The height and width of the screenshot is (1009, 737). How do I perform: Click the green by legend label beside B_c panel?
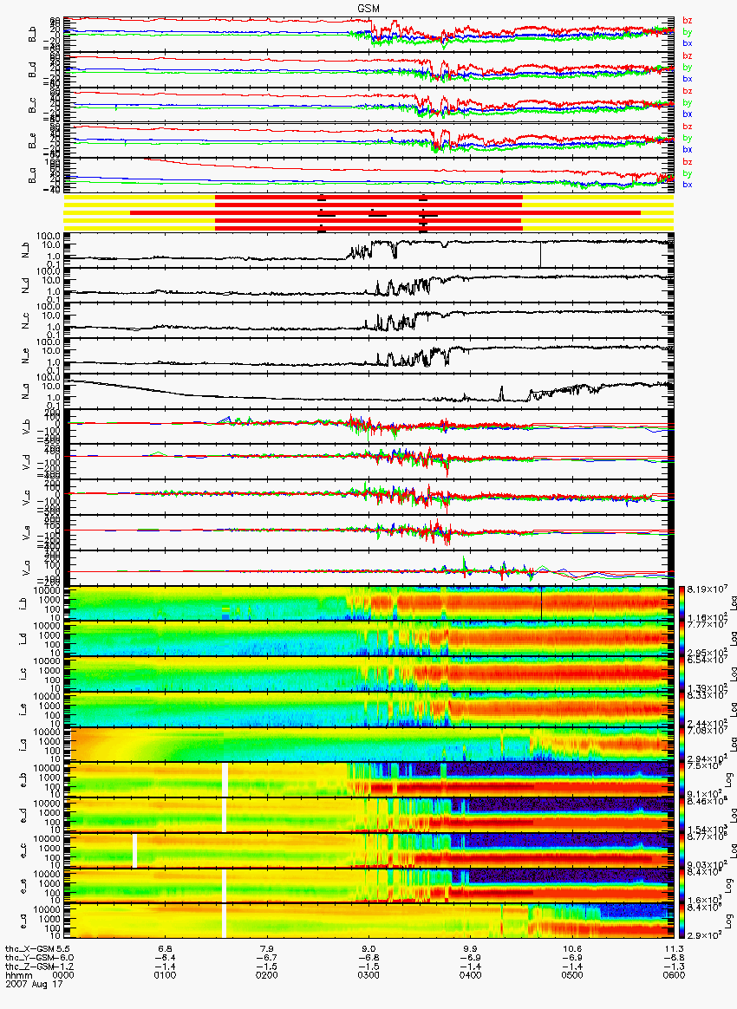[x=688, y=103]
